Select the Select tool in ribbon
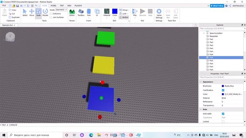The height and width of the screenshot is (138, 246). [x=25, y=13]
